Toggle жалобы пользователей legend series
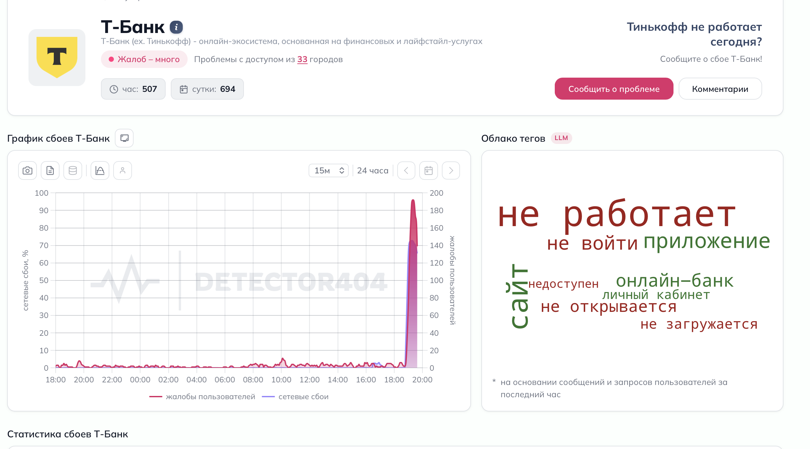Image resolution: width=810 pixels, height=449 pixels. (x=202, y=397)
